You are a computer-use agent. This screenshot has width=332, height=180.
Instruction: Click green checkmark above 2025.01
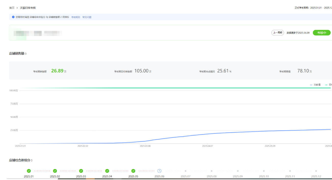tap(29, 171)
